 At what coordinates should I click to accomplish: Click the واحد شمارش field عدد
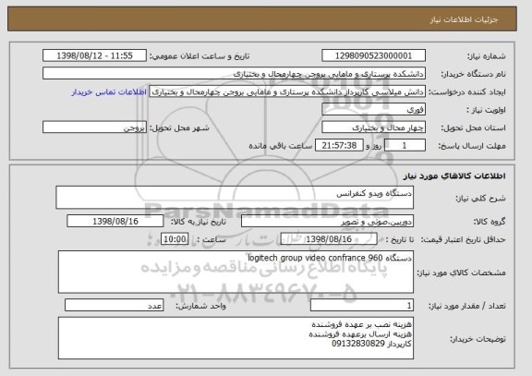click(115, 306)
